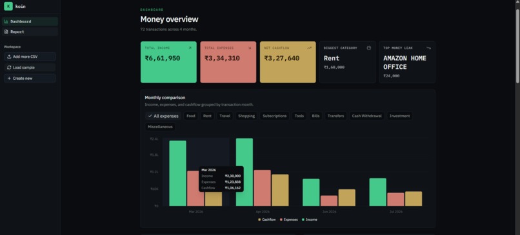Image resolution: width=520 pixels, height=235 pixels.
Task: Click the arrow icon on Total Income card
Action: (190, 48)
